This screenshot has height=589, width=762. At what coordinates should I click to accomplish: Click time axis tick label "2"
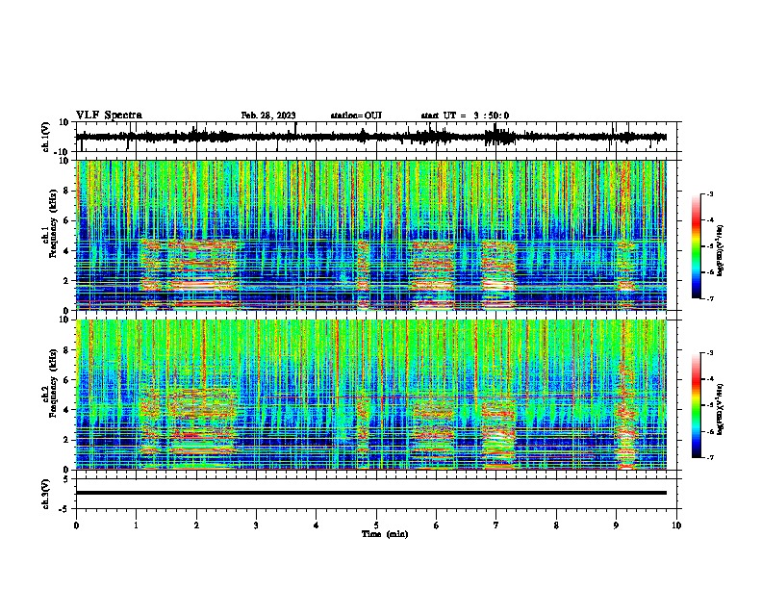click(196, 525)
